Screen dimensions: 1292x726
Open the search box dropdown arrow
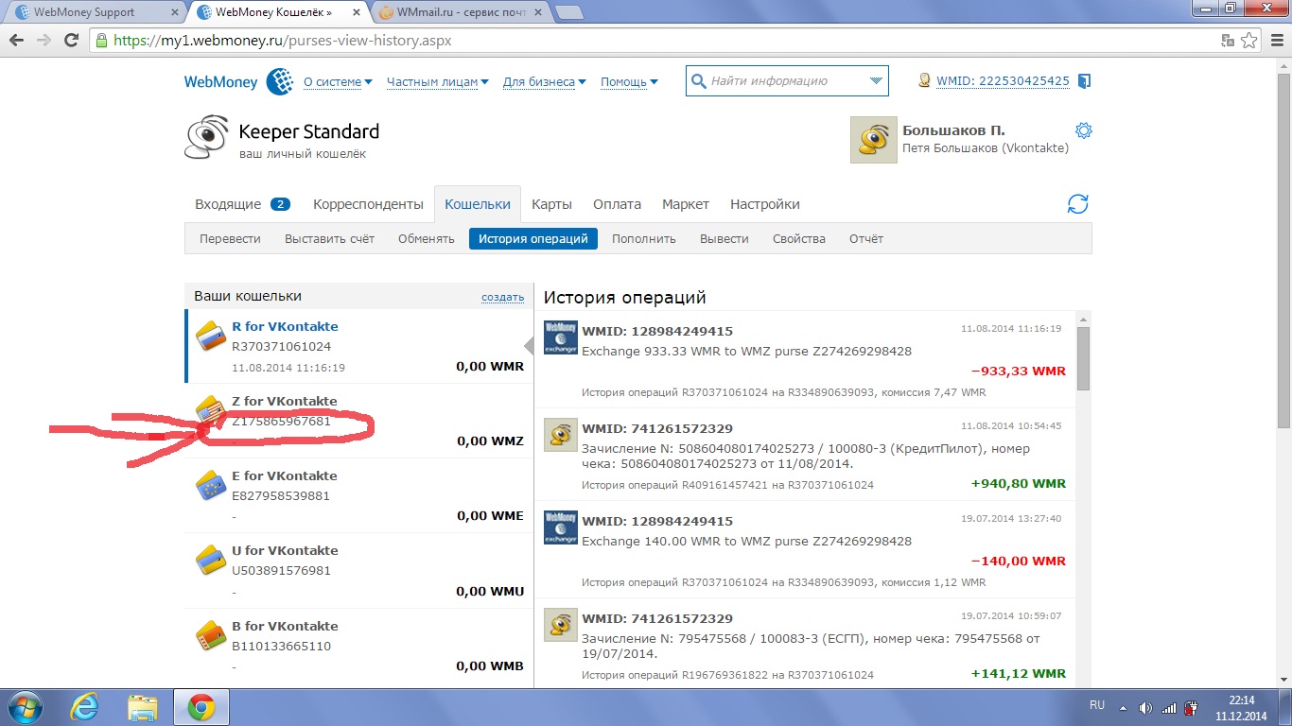point(876,81)
